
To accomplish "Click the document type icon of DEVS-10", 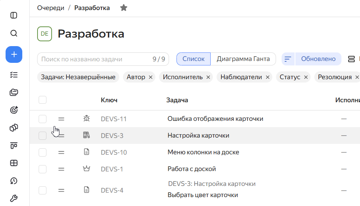I will click(87, 152).
